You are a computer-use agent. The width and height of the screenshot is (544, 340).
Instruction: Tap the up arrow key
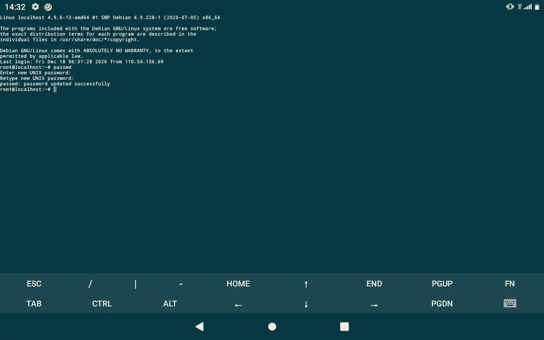click(x=306, y=283)
